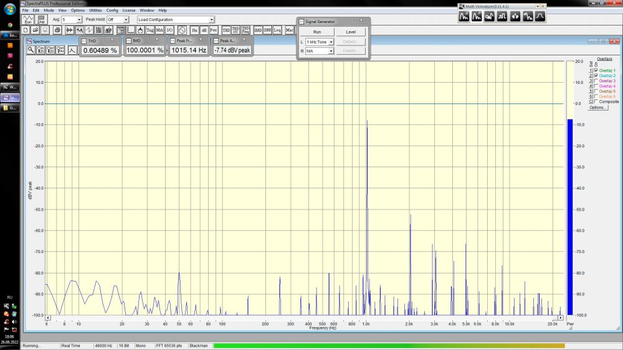This screenshot has width=623, height=350.
Task: Click the Run analyzer toolbar button
Action: coord(27,20)
